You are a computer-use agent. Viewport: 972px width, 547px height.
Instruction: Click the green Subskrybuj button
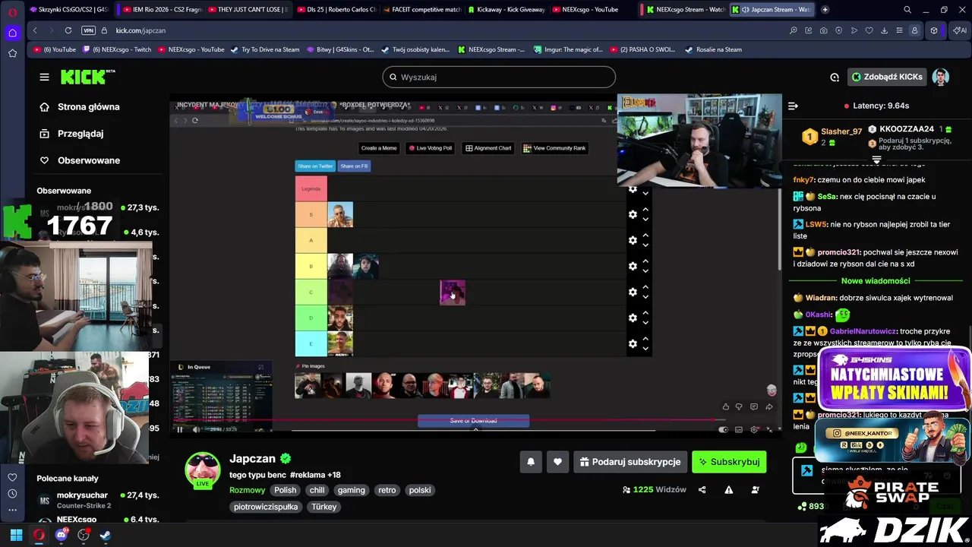click(729, 461)
